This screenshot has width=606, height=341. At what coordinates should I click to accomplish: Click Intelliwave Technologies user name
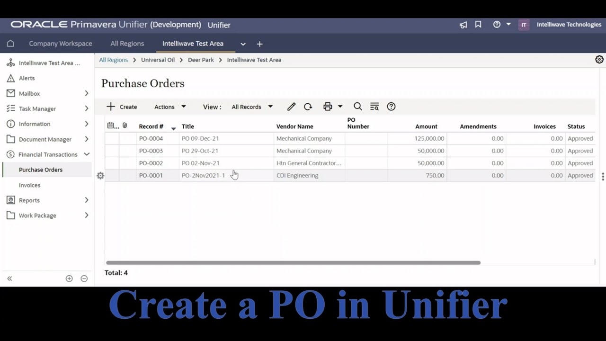(x=569, y=25)
